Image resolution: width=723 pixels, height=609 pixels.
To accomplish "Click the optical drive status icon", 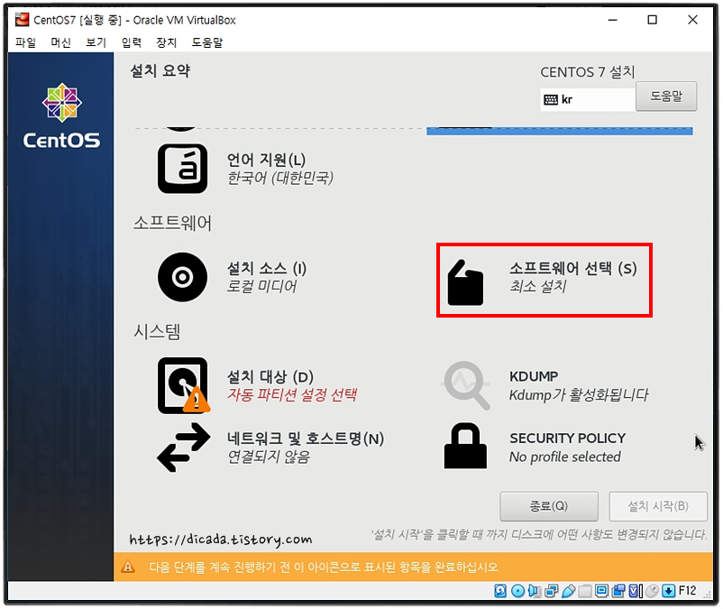I will (517, 591).
